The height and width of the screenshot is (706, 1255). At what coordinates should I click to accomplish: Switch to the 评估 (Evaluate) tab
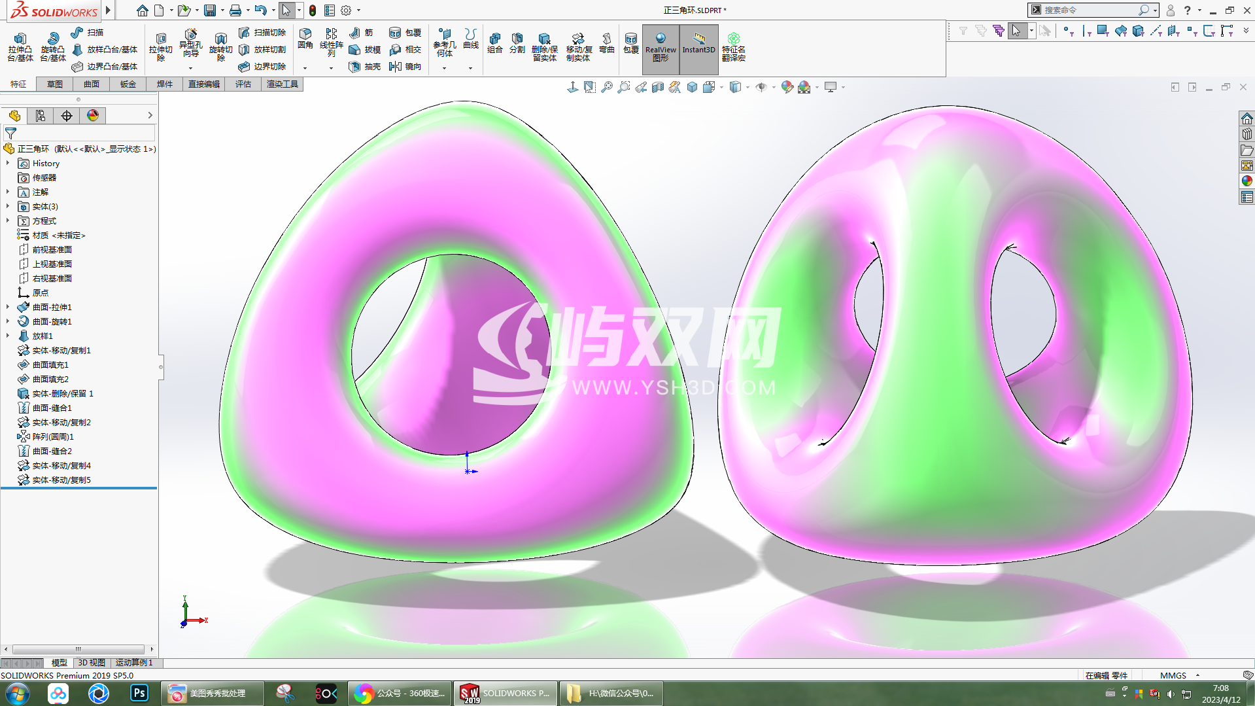pos(243,84)
